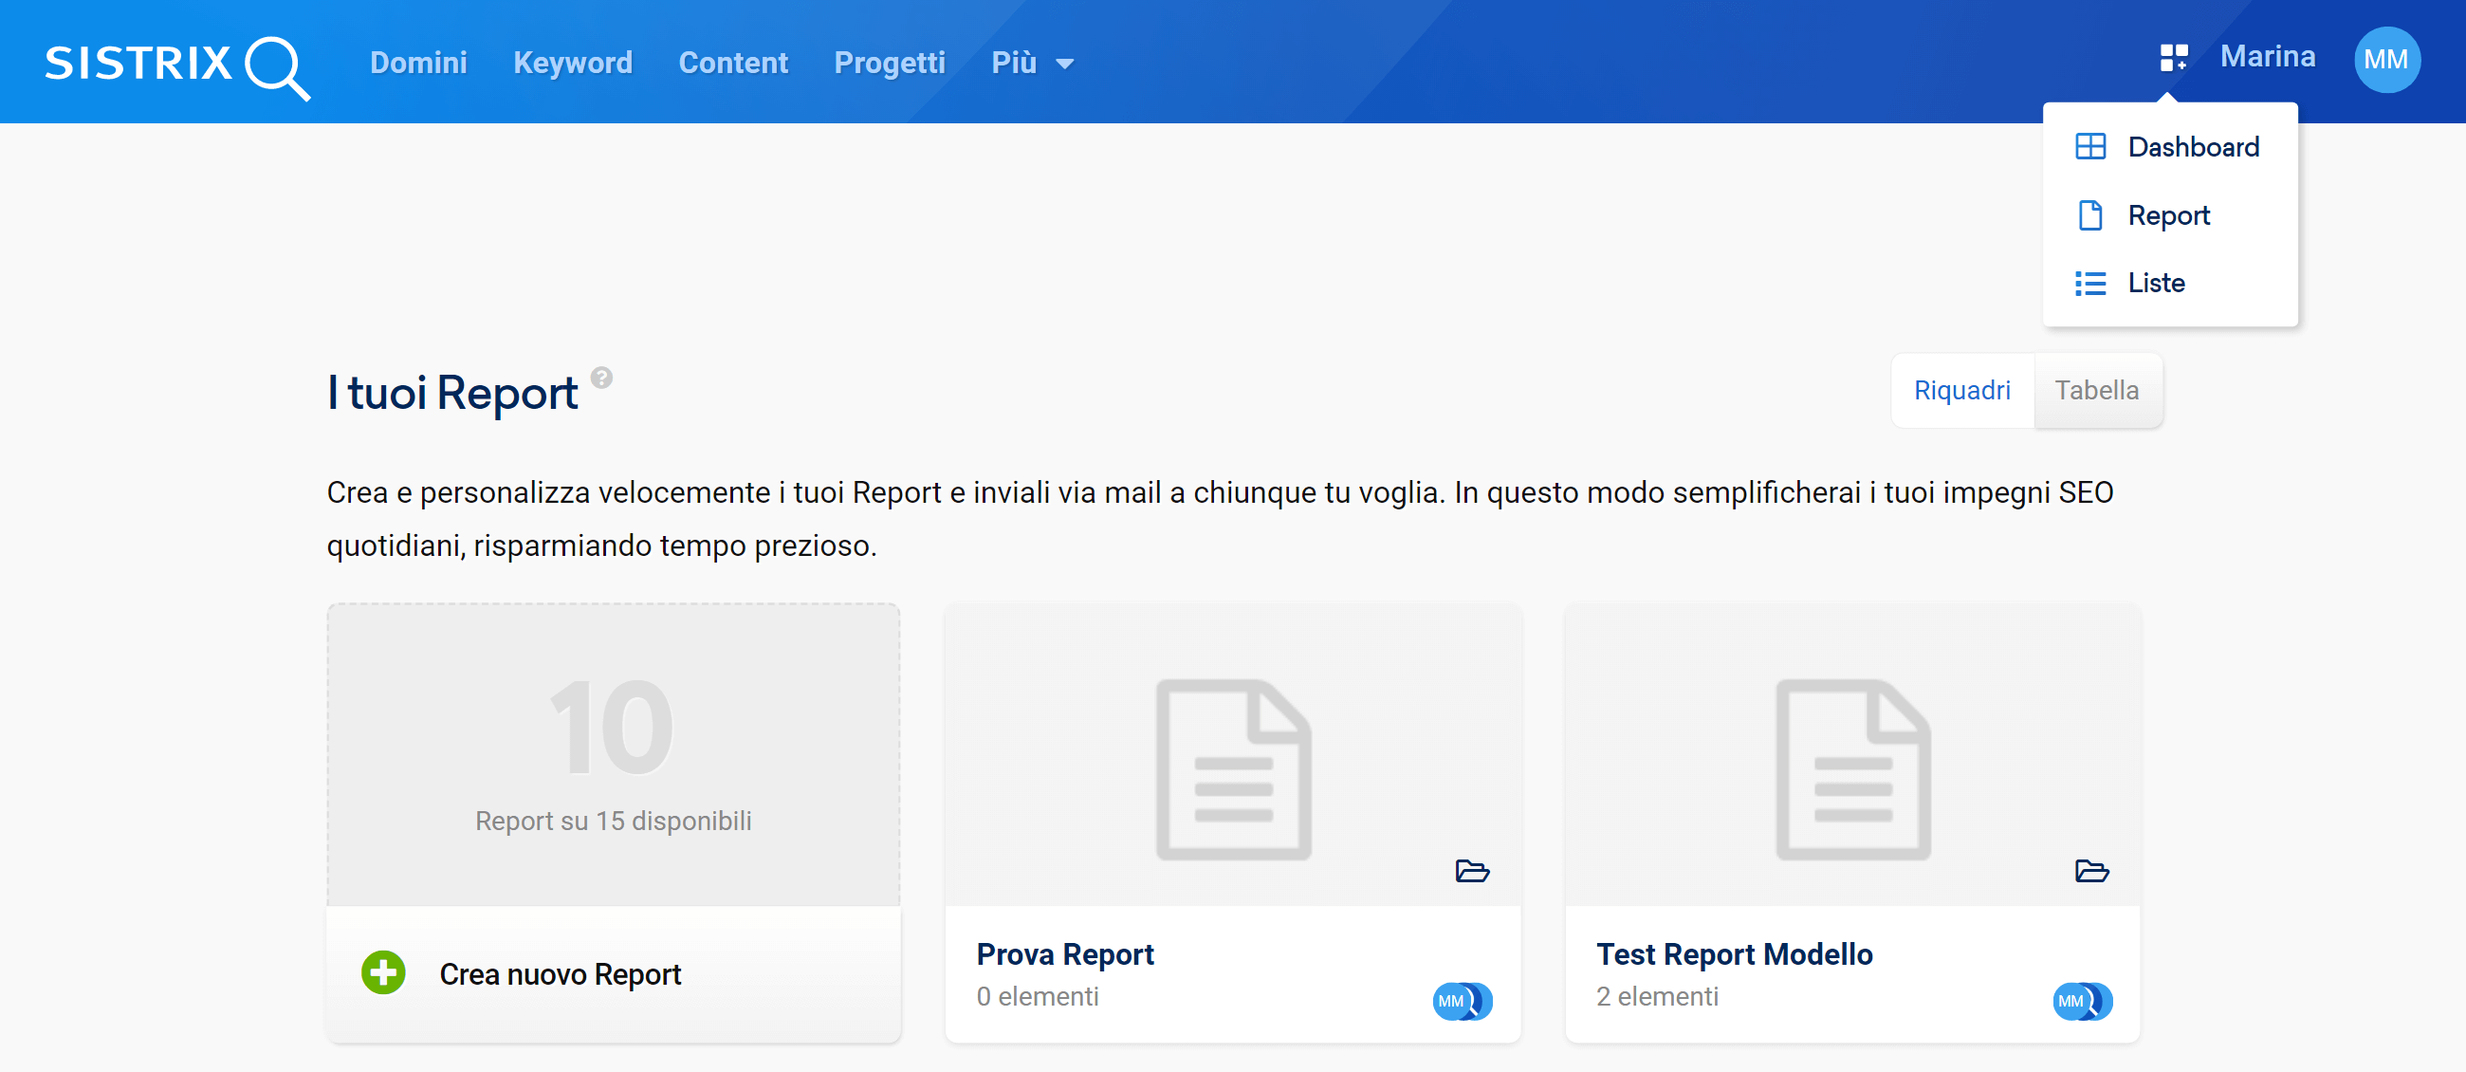Open the Keyword menu
The height and width of the screenshot is (1072, 2466).
pyautogui.click(x=573, y=63)
